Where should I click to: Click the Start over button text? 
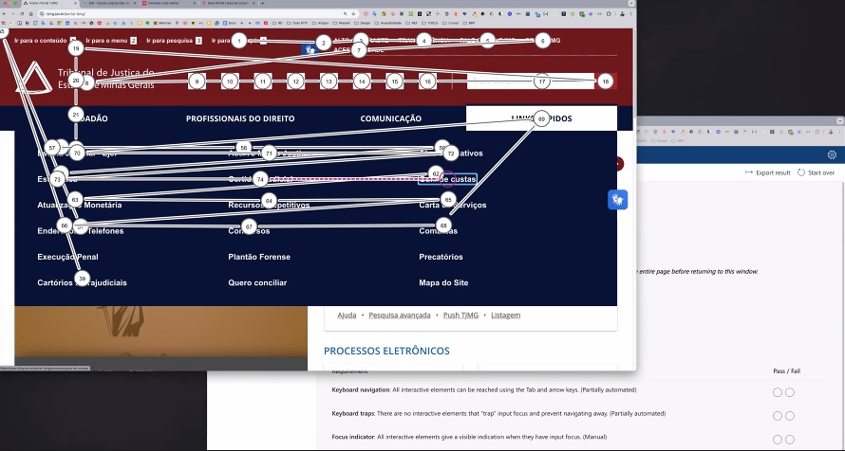[820, 172]
